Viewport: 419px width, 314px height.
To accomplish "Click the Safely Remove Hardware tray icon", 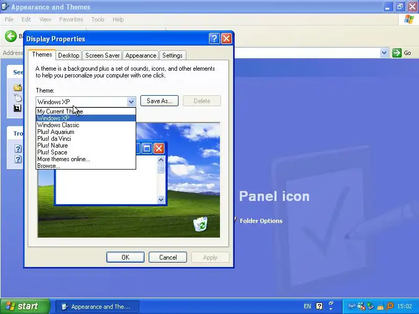I will (x=370, y=306).
